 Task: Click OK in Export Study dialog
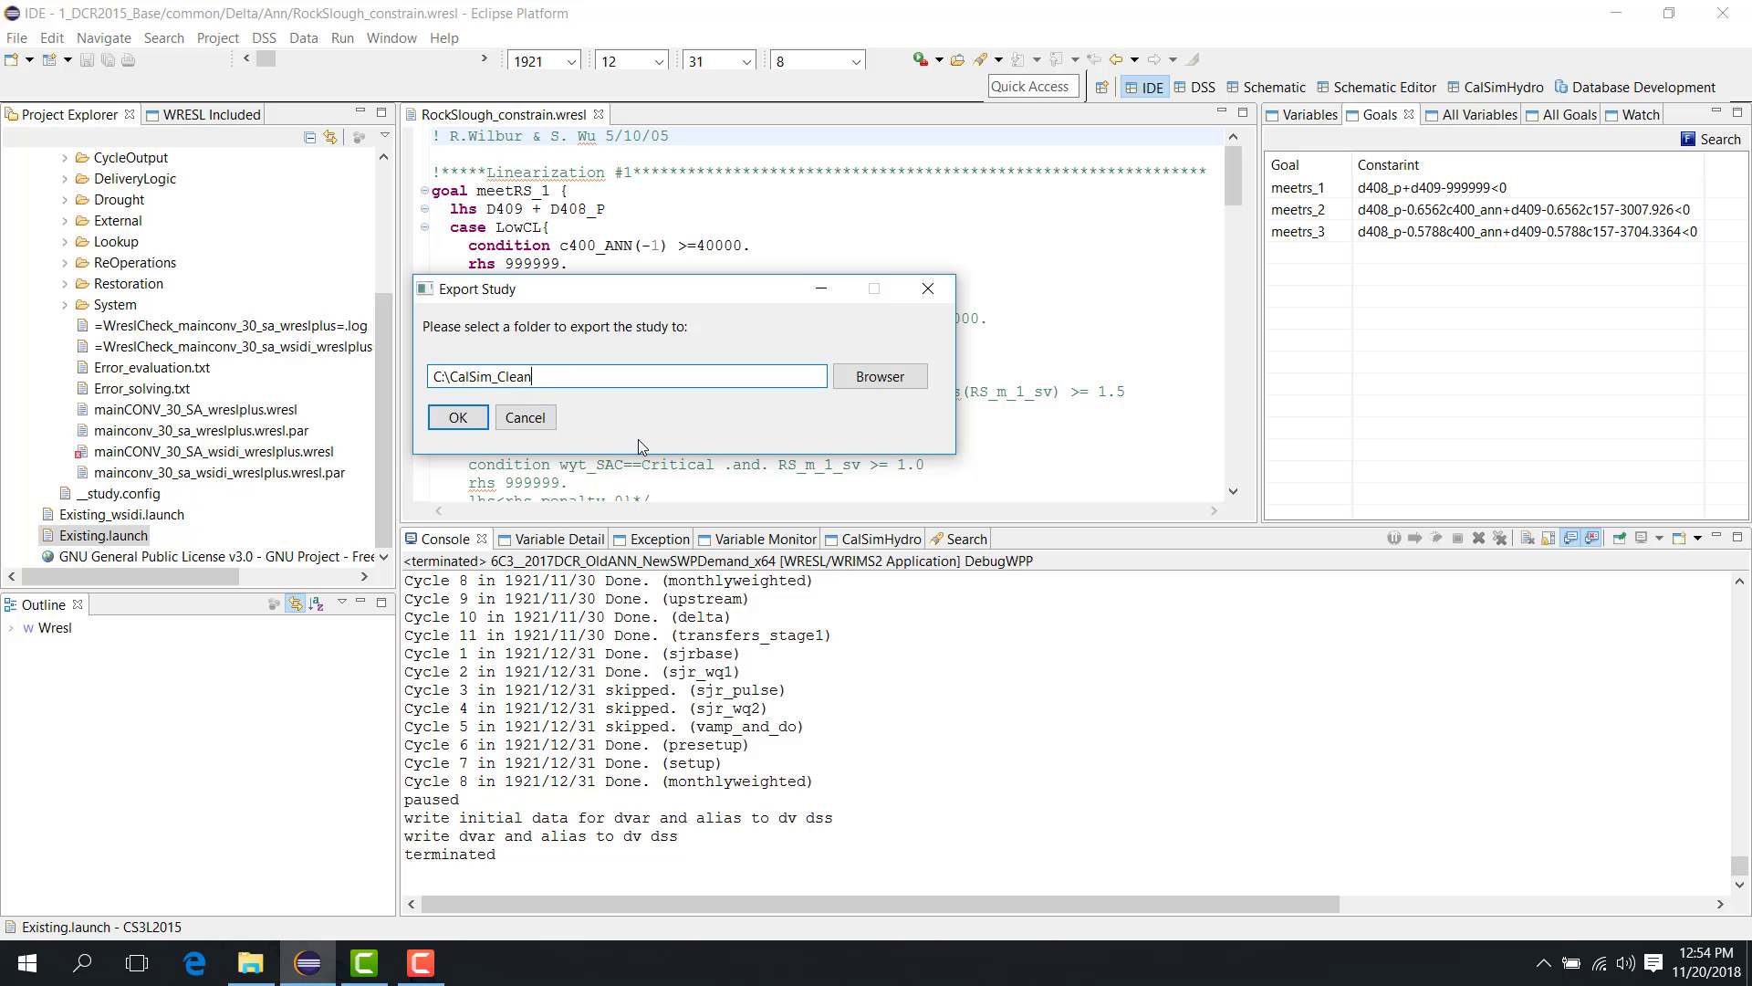(x=458, y=417)
